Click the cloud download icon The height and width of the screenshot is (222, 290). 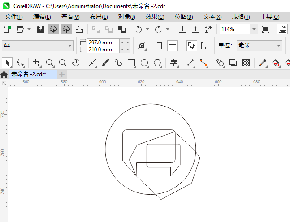pos(53,29)
